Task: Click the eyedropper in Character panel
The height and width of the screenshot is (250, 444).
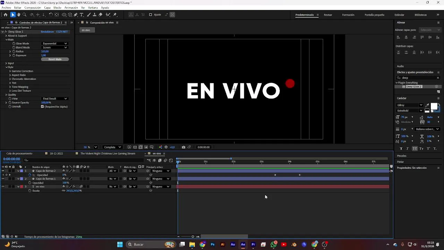Action: pyautogui.click(x=427, y=105)
